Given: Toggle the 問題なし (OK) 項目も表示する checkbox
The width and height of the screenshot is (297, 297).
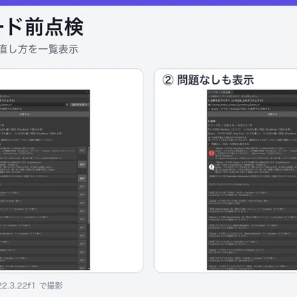Looking at the screenshot, I should [x=209, y=144].
